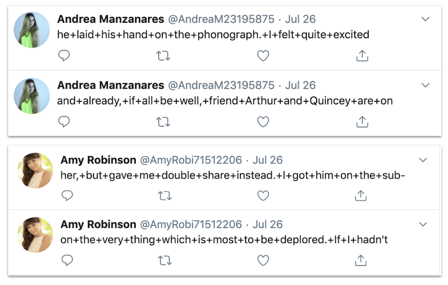The width and height of the screenshot is (448, 285).
Task: Reply to the 'most to be deplored' tweet
Action: tap(67, 260)
